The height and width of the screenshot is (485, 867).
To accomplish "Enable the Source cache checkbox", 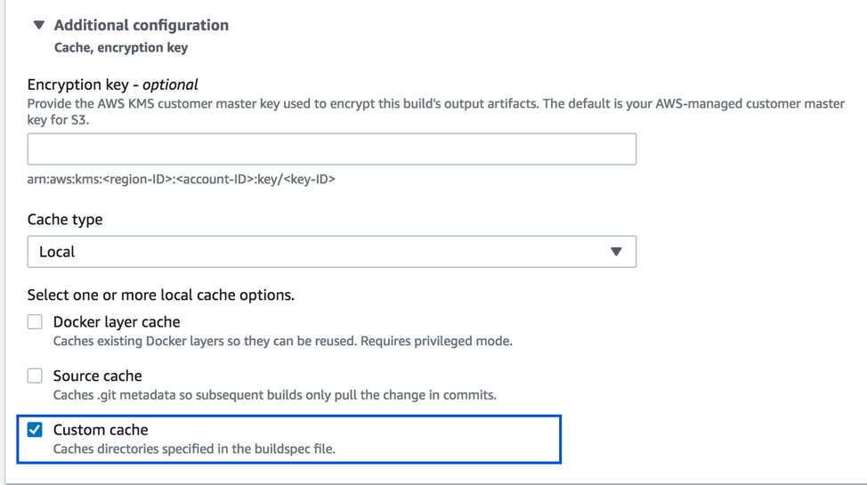I will click(x=35, y=376).
